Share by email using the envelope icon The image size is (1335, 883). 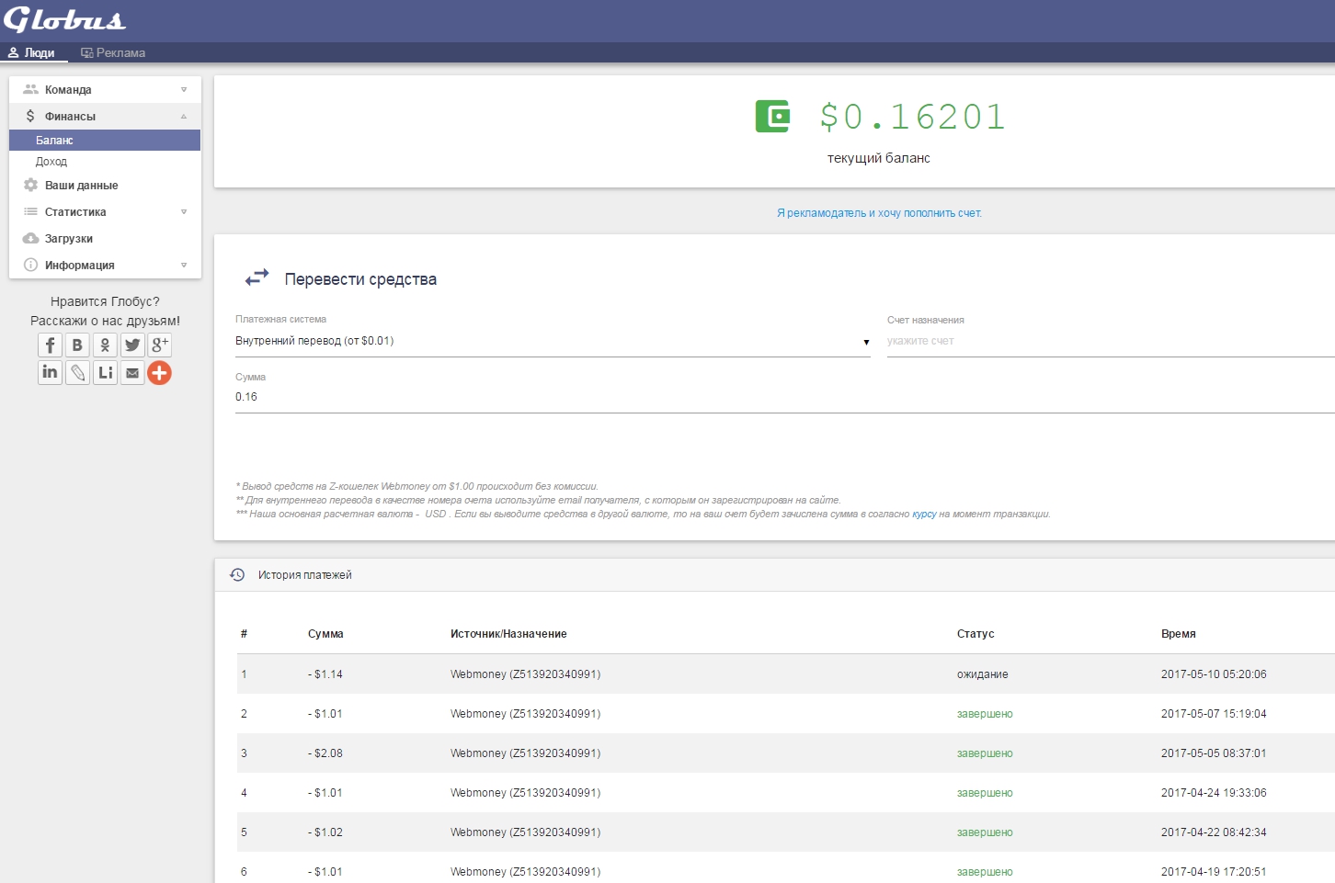coord(132,372)
